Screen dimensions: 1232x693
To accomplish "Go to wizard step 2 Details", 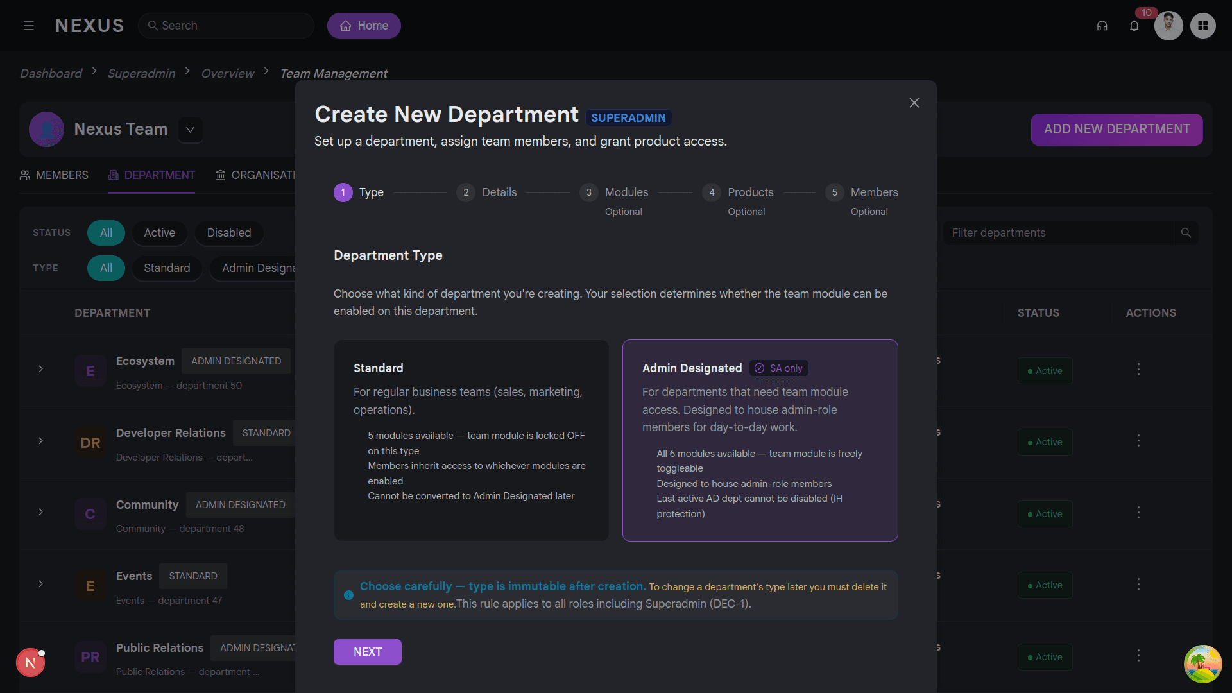I will 486,193.
